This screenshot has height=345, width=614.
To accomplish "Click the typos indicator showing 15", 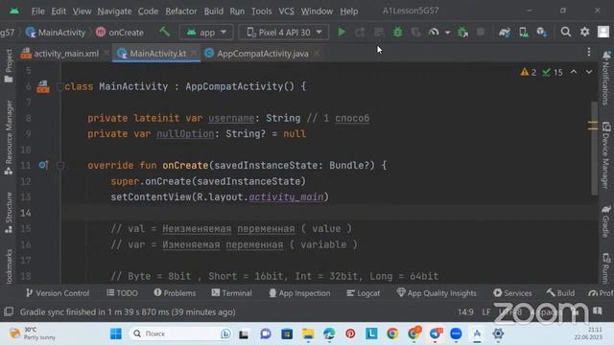I will click(553, 73).
